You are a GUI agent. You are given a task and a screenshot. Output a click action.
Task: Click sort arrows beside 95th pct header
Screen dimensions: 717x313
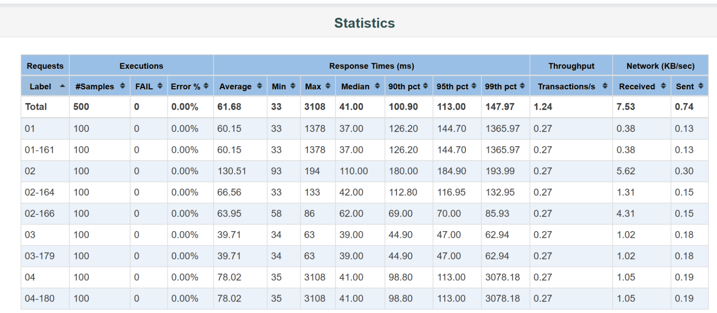pyautogui.click(x=474, y=86)
